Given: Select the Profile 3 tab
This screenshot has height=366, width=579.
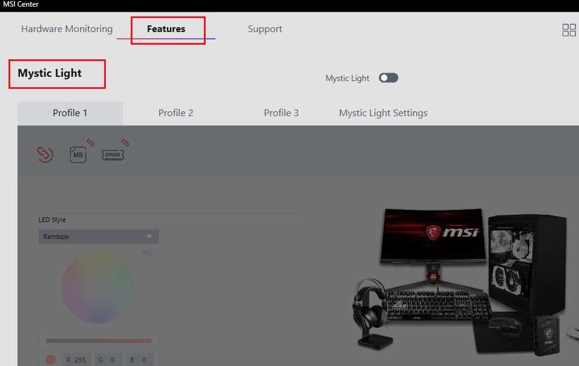Looking at the screenshot, I should click(281, 113).
